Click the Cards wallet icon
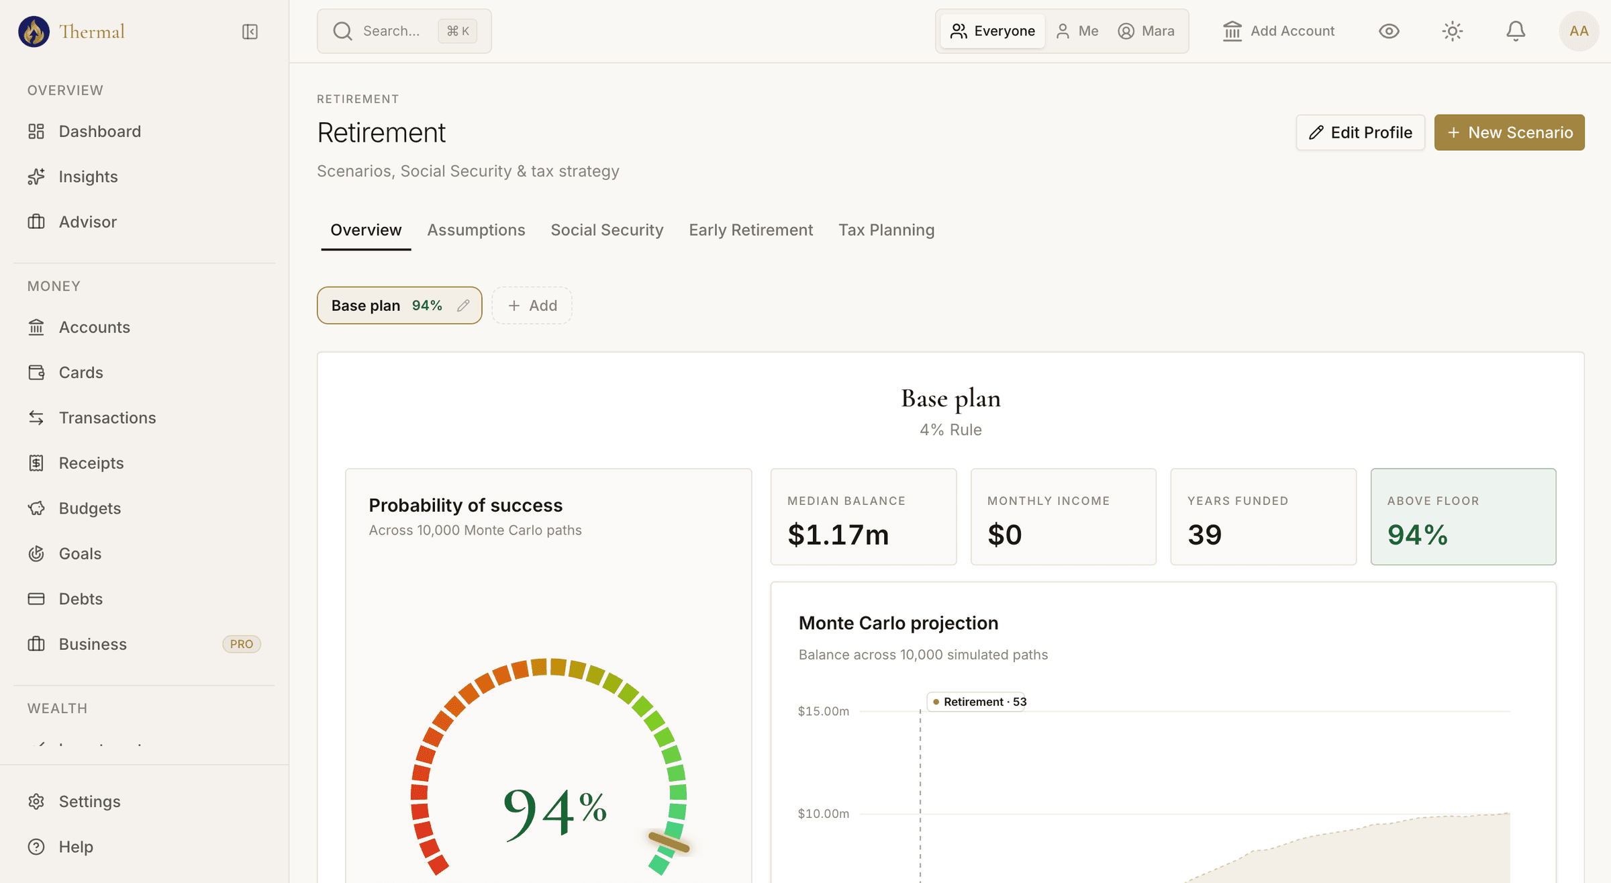 (x=36, y=373)
